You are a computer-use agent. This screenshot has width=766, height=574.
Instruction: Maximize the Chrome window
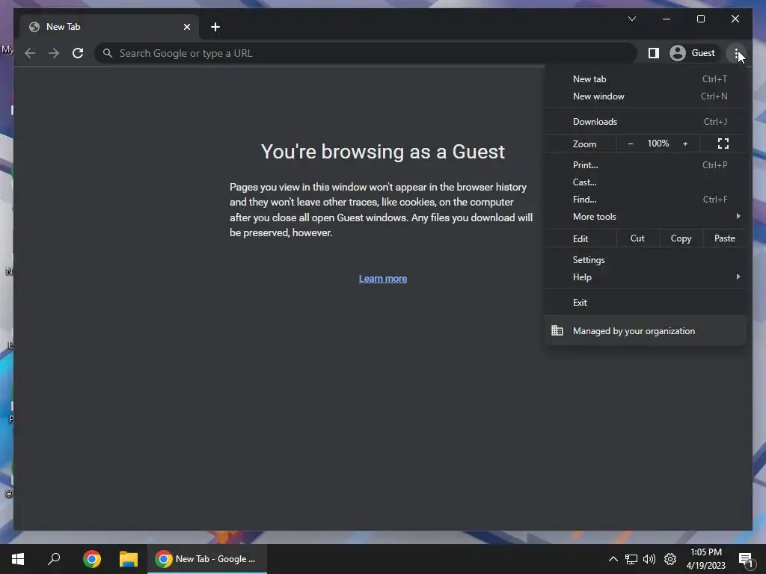tap(700, 19)
